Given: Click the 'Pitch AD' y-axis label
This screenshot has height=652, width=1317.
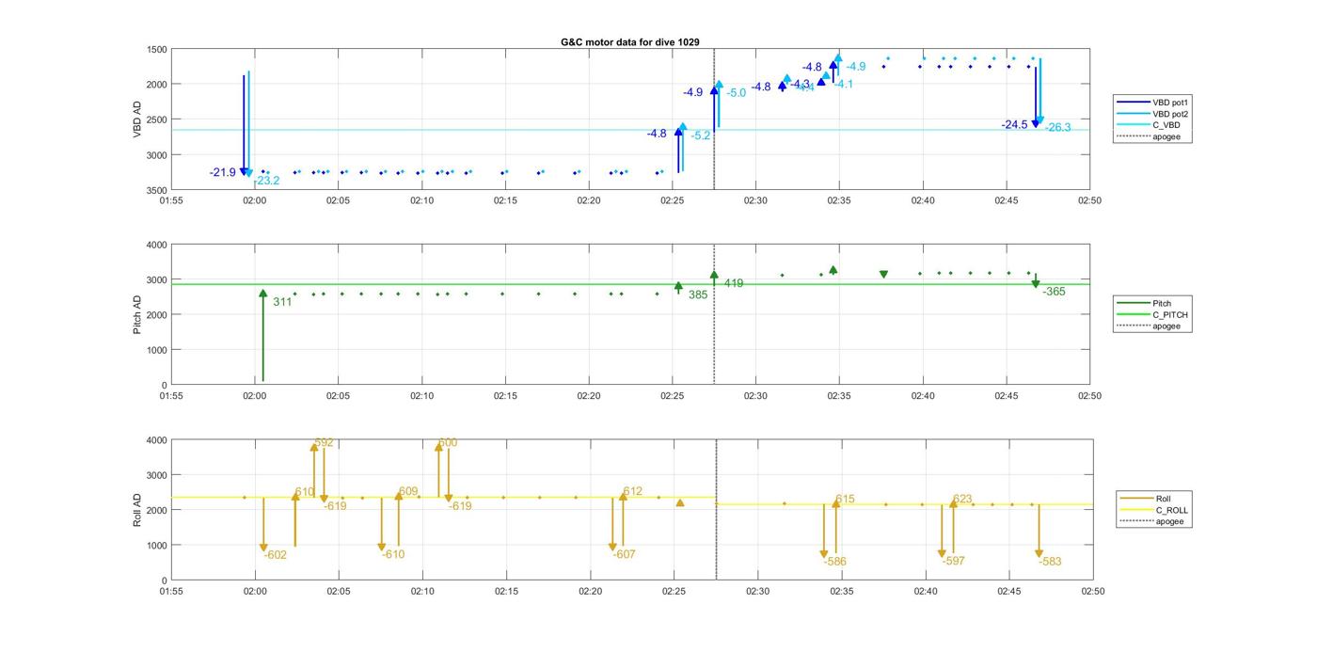Looking at the screenshot, I should pyautogui.click(x=137, y=315).
